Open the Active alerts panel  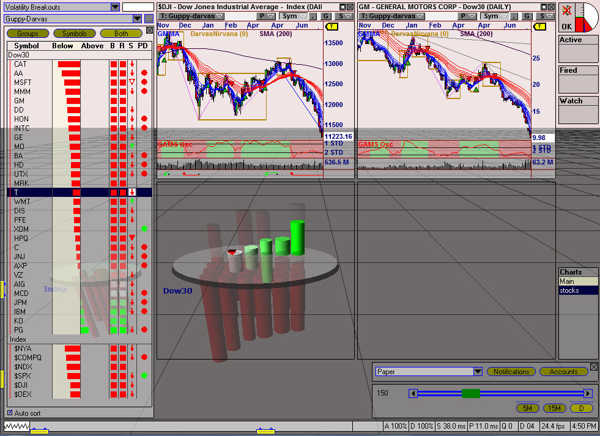click(x=578, y=49)
